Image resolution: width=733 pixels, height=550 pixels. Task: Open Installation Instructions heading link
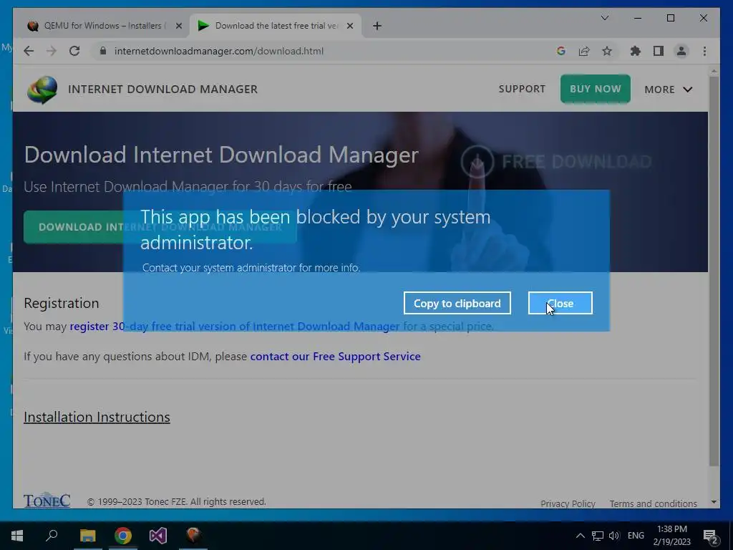(97, 417)
